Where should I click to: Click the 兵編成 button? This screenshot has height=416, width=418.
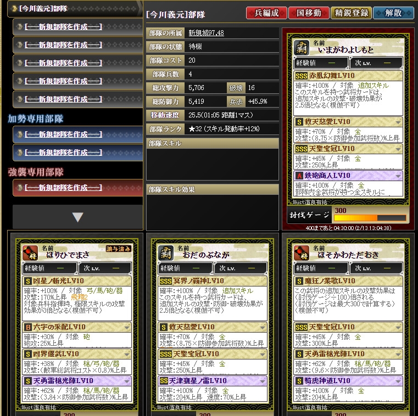266,13
